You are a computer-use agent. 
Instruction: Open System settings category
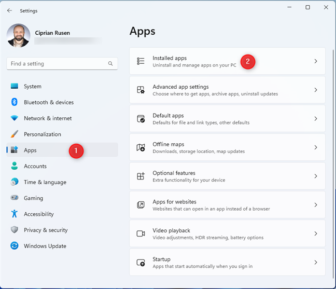[x=62, y=86]
